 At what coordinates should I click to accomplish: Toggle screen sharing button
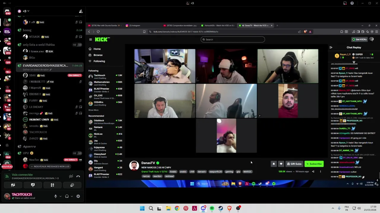[x=33, y=185]
